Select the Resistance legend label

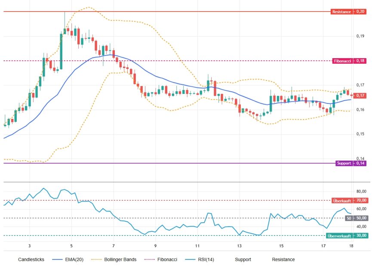283,259
